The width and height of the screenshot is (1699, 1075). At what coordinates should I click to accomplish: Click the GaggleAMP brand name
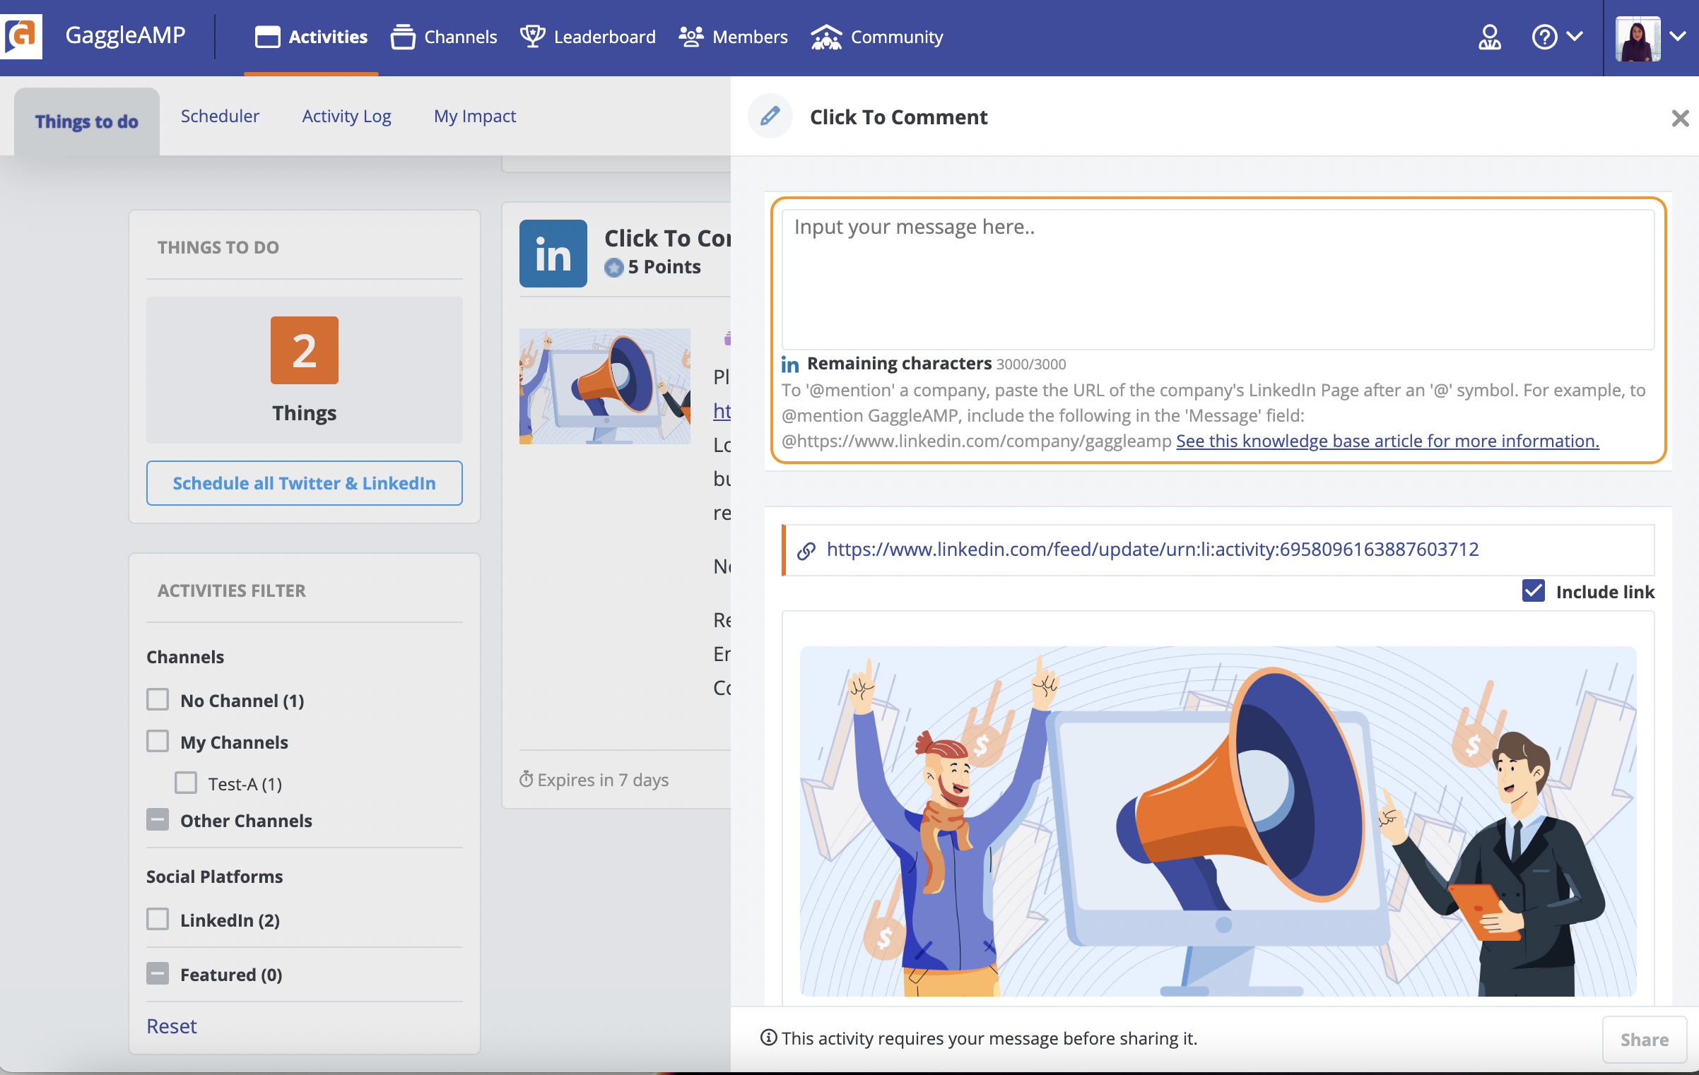[x=126, y=35]
